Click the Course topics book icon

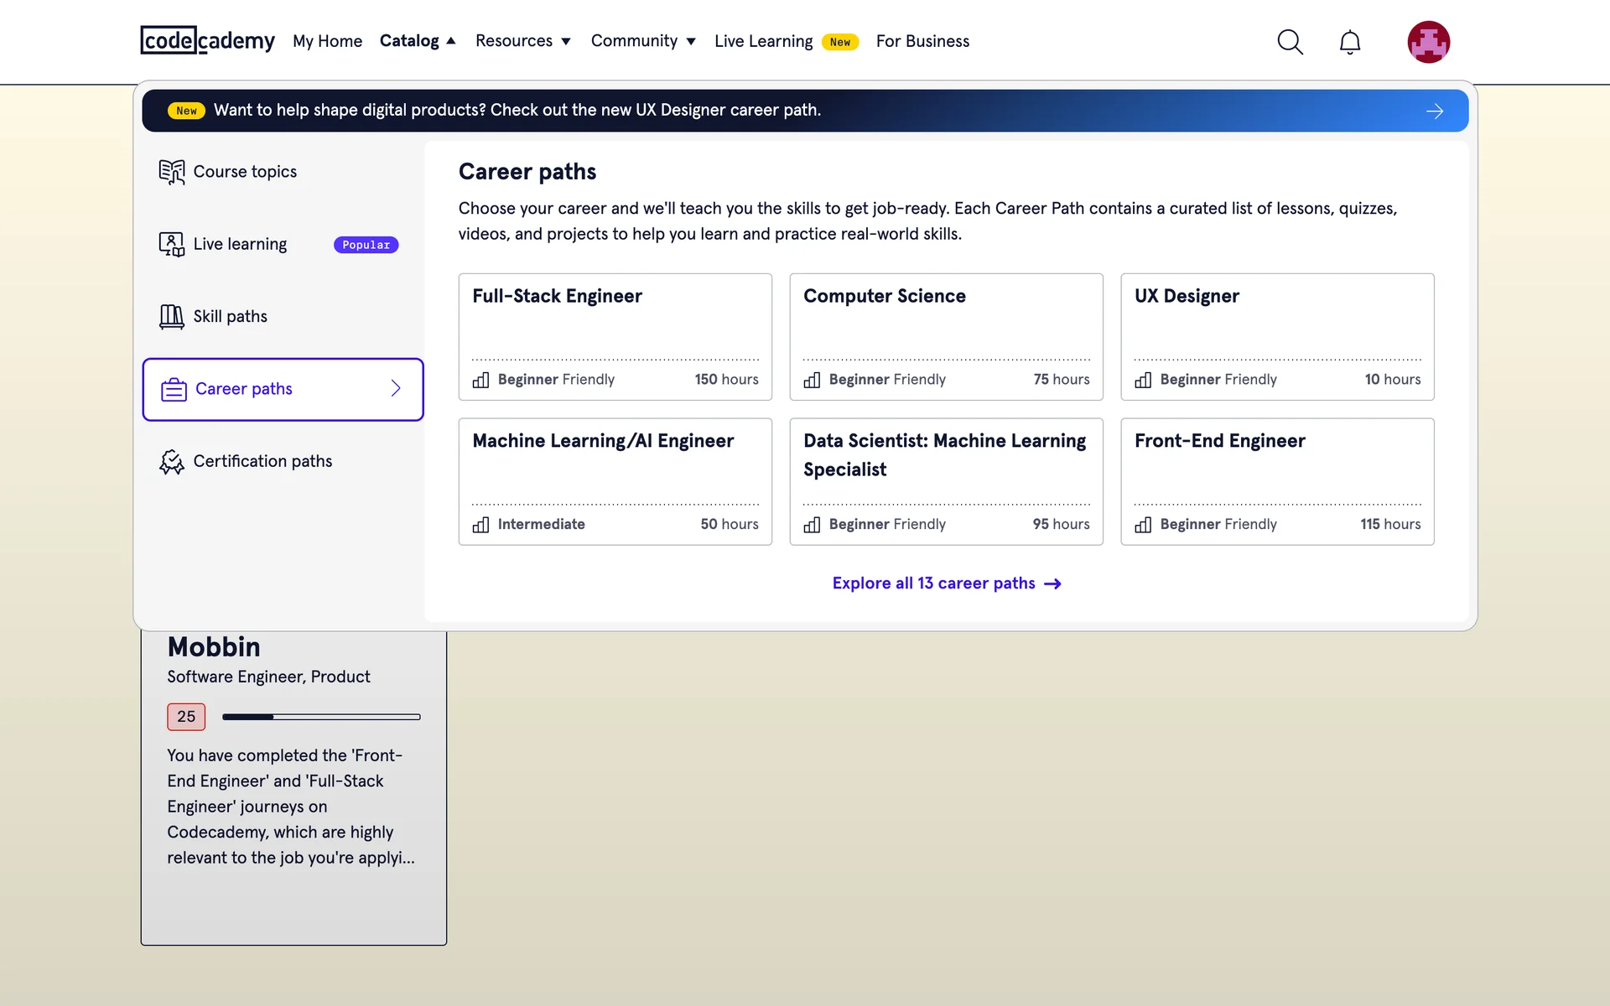point(172,172)
